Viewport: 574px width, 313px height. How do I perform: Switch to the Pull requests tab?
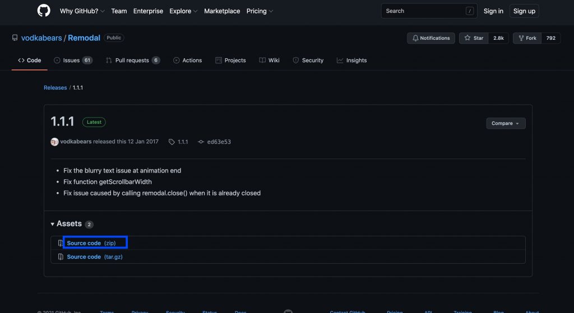pyautogui.click(x=132, y=60)
